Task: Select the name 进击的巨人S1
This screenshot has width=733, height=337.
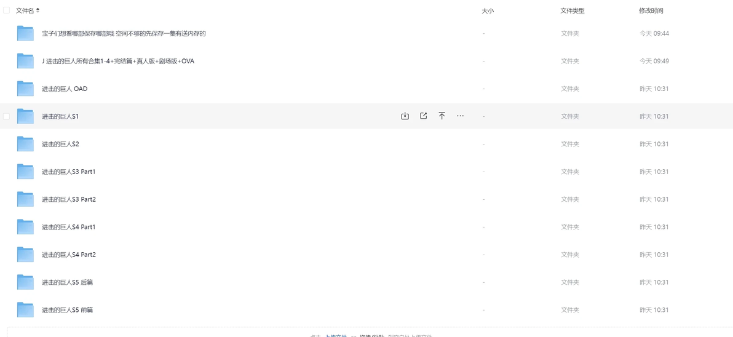Action: (60, 116)
